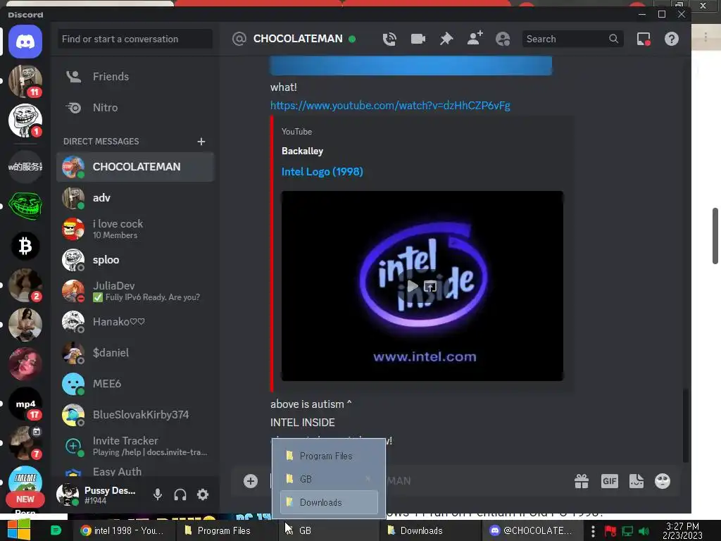Image resolution: width=721 pixels, height=541 pixels.
Task: Open the MEME server icon
Action: (25, 480)
